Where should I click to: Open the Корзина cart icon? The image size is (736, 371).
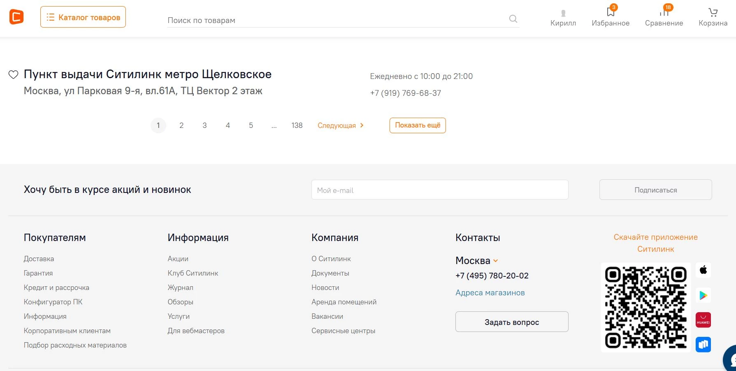[x=712, y=12]
